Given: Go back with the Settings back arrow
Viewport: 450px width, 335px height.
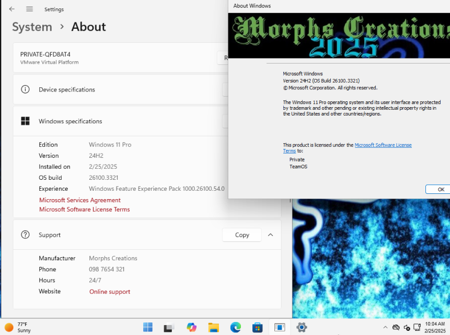Looking at the screenshot, I should click(12, 9).
